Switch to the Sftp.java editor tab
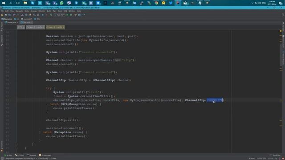The width and height of the screenshot is (285, 160). [x=26, y=22]
